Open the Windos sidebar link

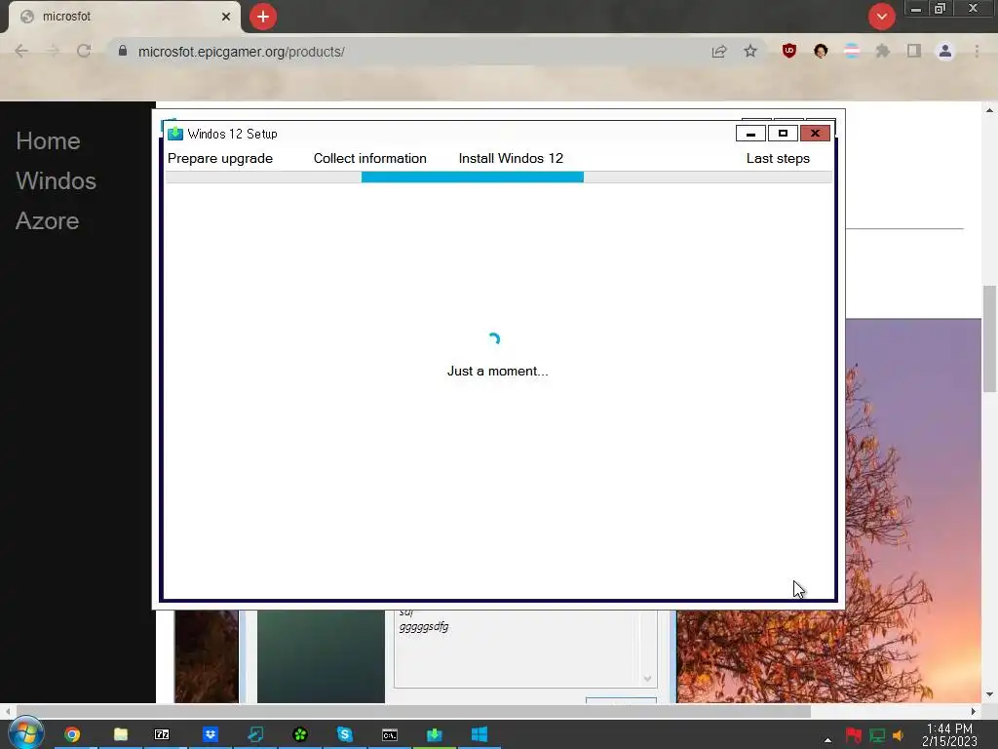[56, 180]
